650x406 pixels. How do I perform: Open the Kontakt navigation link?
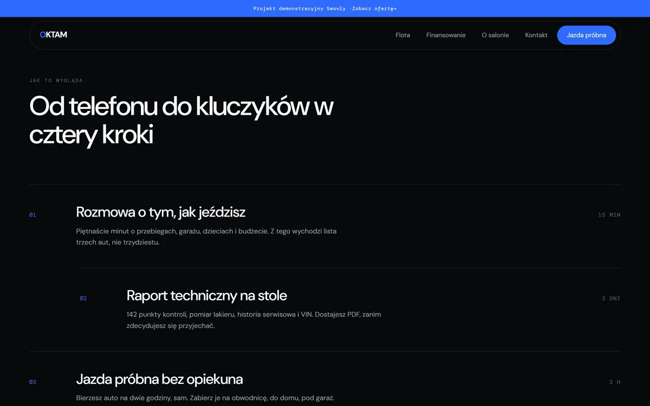[536, 35]
